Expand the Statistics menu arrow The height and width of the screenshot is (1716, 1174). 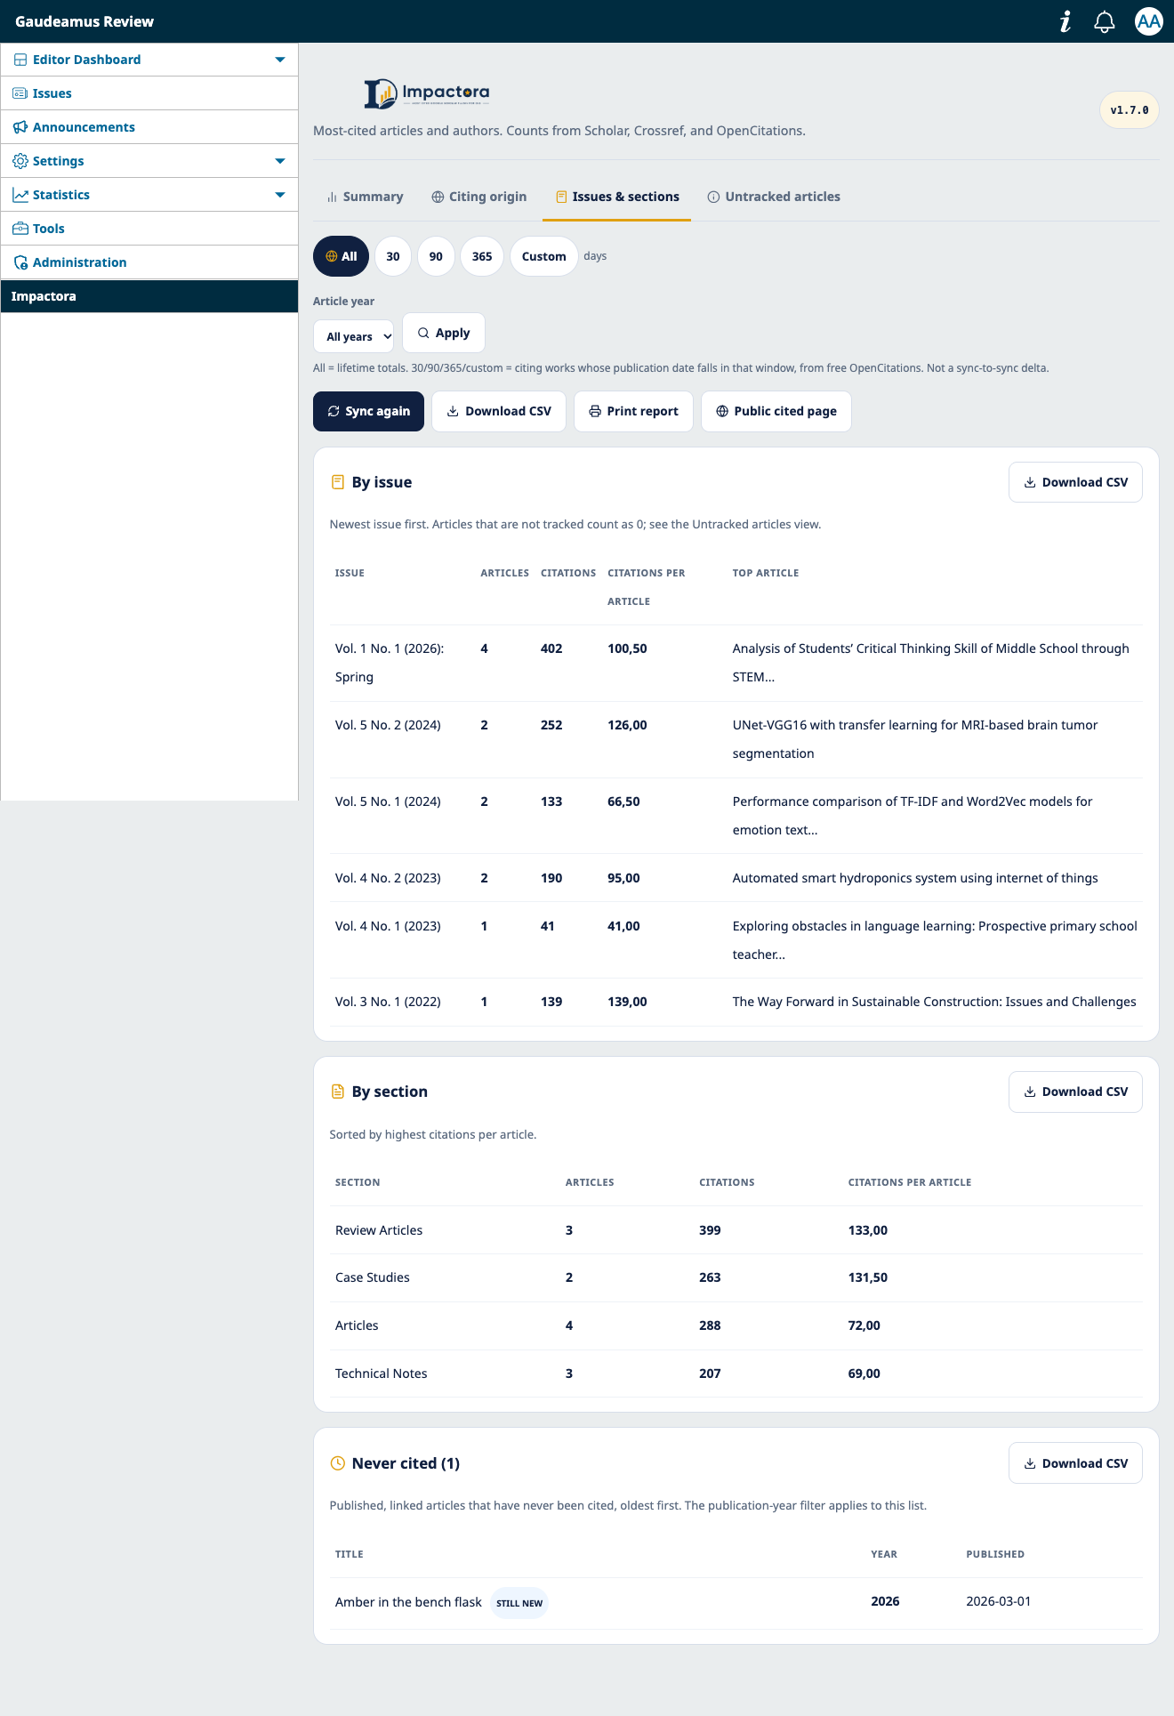(280, 195)
